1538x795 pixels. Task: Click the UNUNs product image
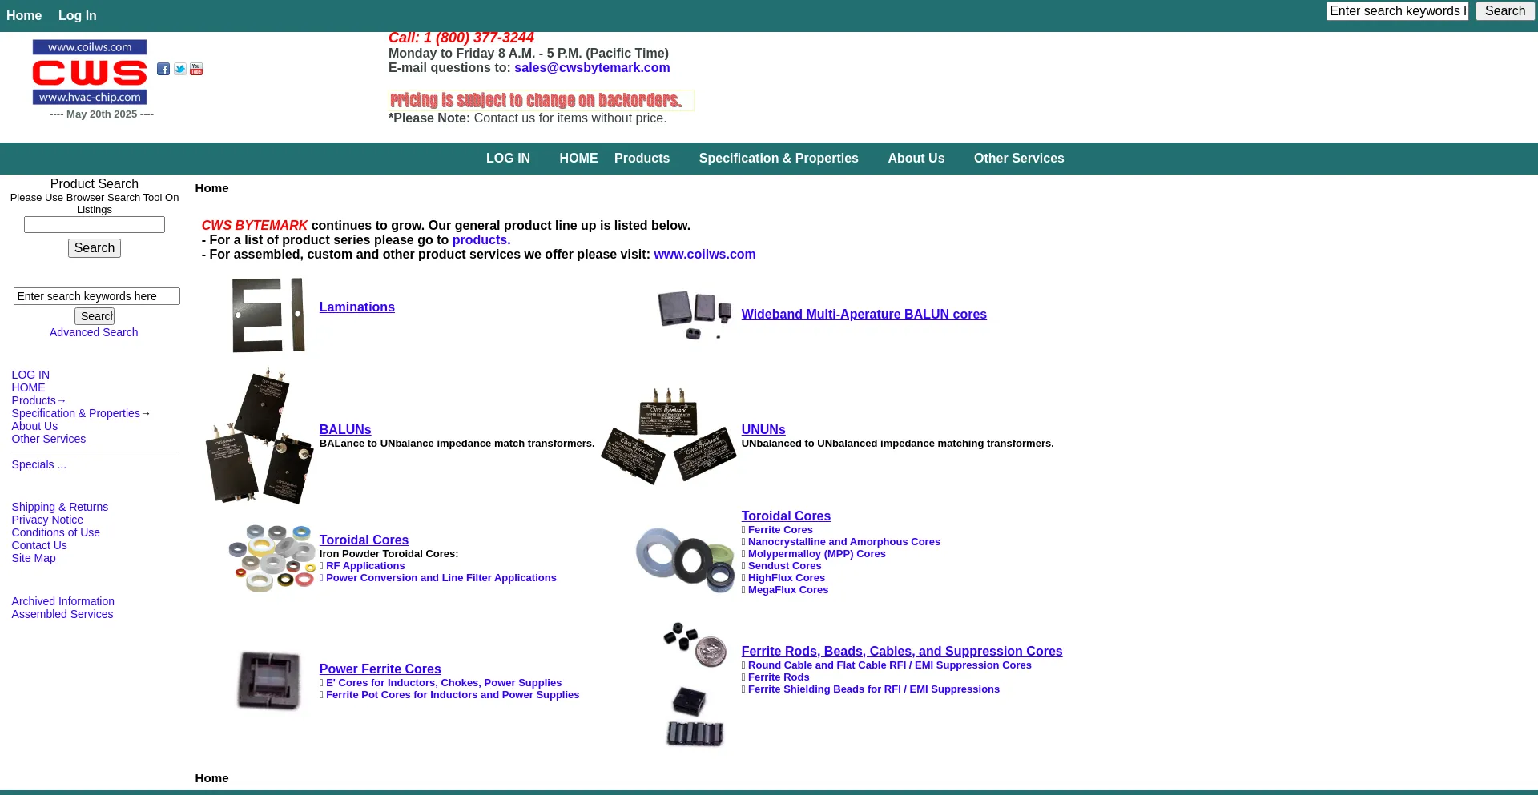point(669,436)
